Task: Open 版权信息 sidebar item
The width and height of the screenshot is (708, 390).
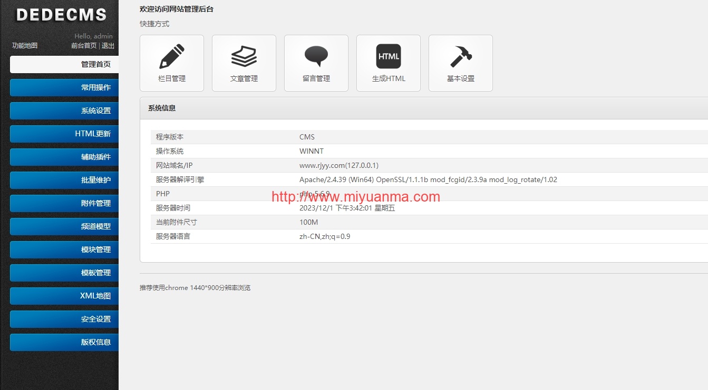Action: (x=64, y=342)
